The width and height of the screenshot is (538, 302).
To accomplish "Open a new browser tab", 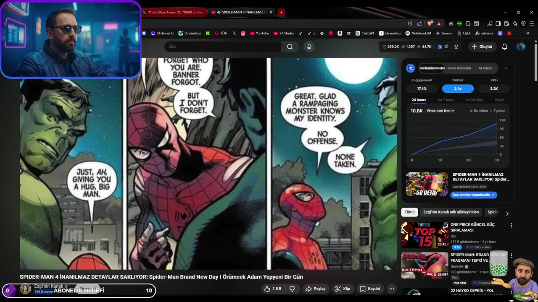I will 281,12.
